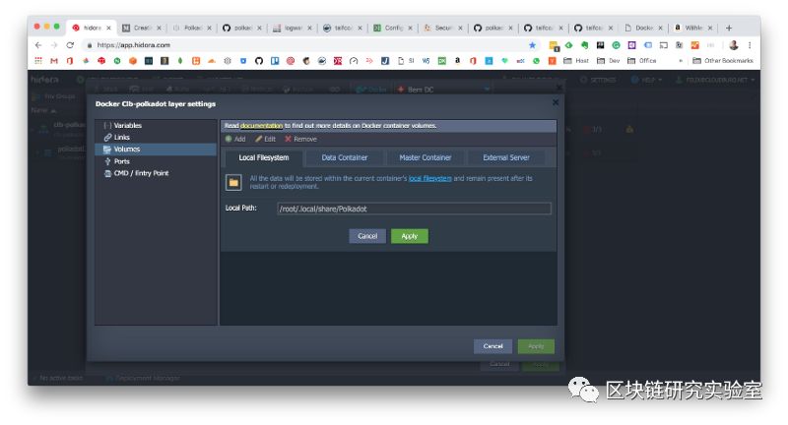Click the Volumes stack icon in sidebar
Viewport: 788px width, 425px height.
pos(107,149)
